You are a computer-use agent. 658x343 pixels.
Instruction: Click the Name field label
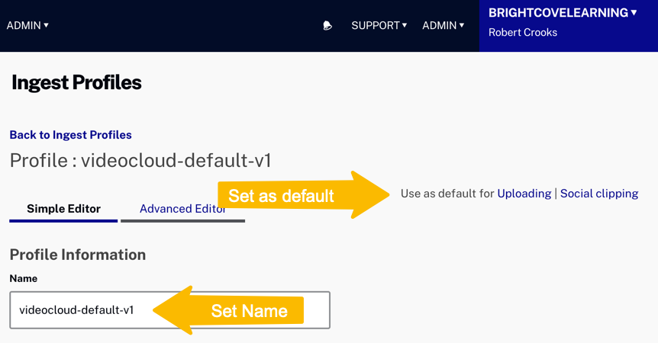click(x=23, y=279)
